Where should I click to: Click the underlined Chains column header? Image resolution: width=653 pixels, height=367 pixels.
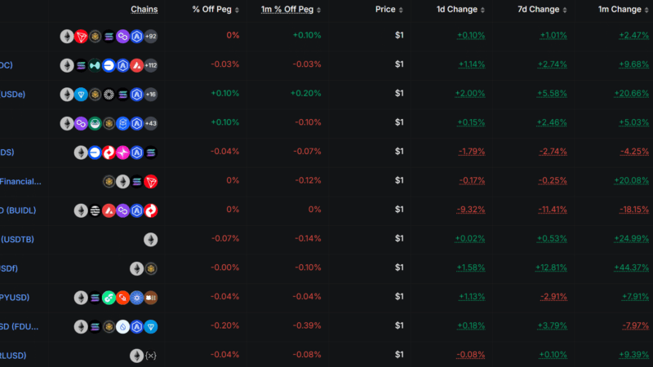click(144, 10)
